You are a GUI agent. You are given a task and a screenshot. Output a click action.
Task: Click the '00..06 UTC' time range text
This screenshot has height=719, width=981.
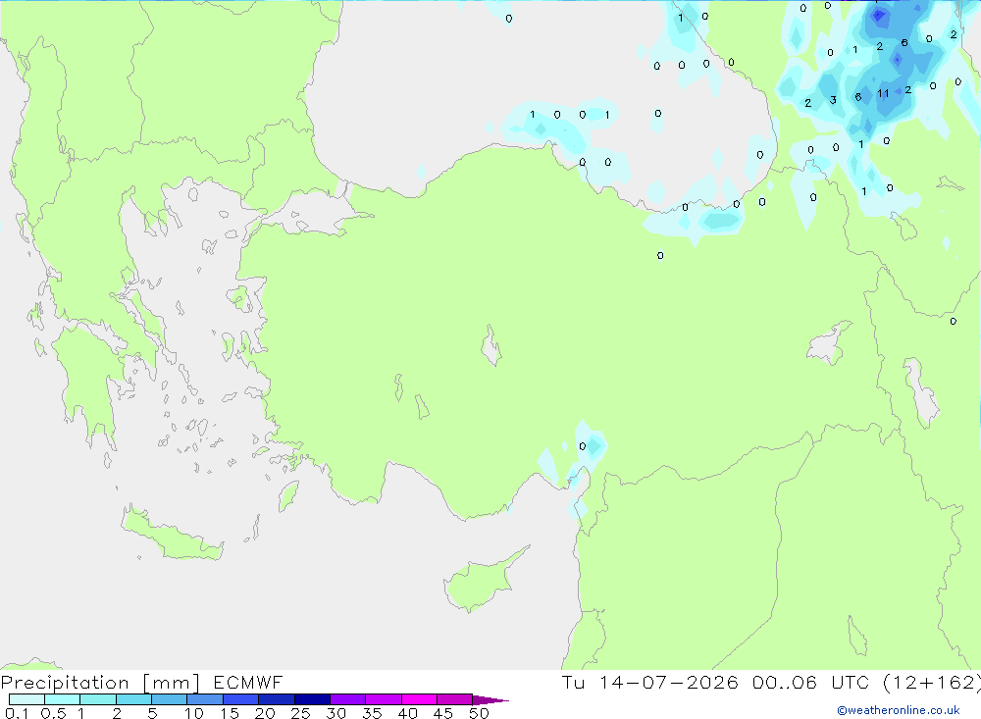811,683
